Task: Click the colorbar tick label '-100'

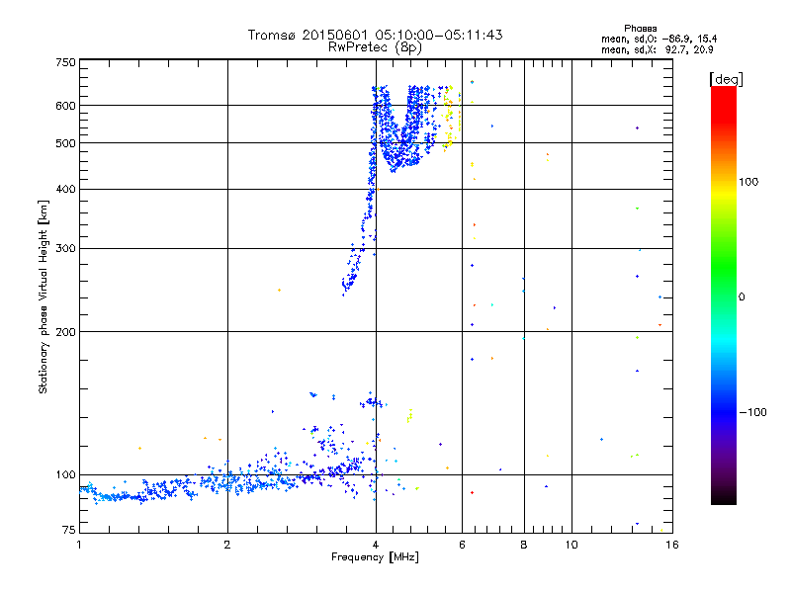Action: (x=752, y=412)
